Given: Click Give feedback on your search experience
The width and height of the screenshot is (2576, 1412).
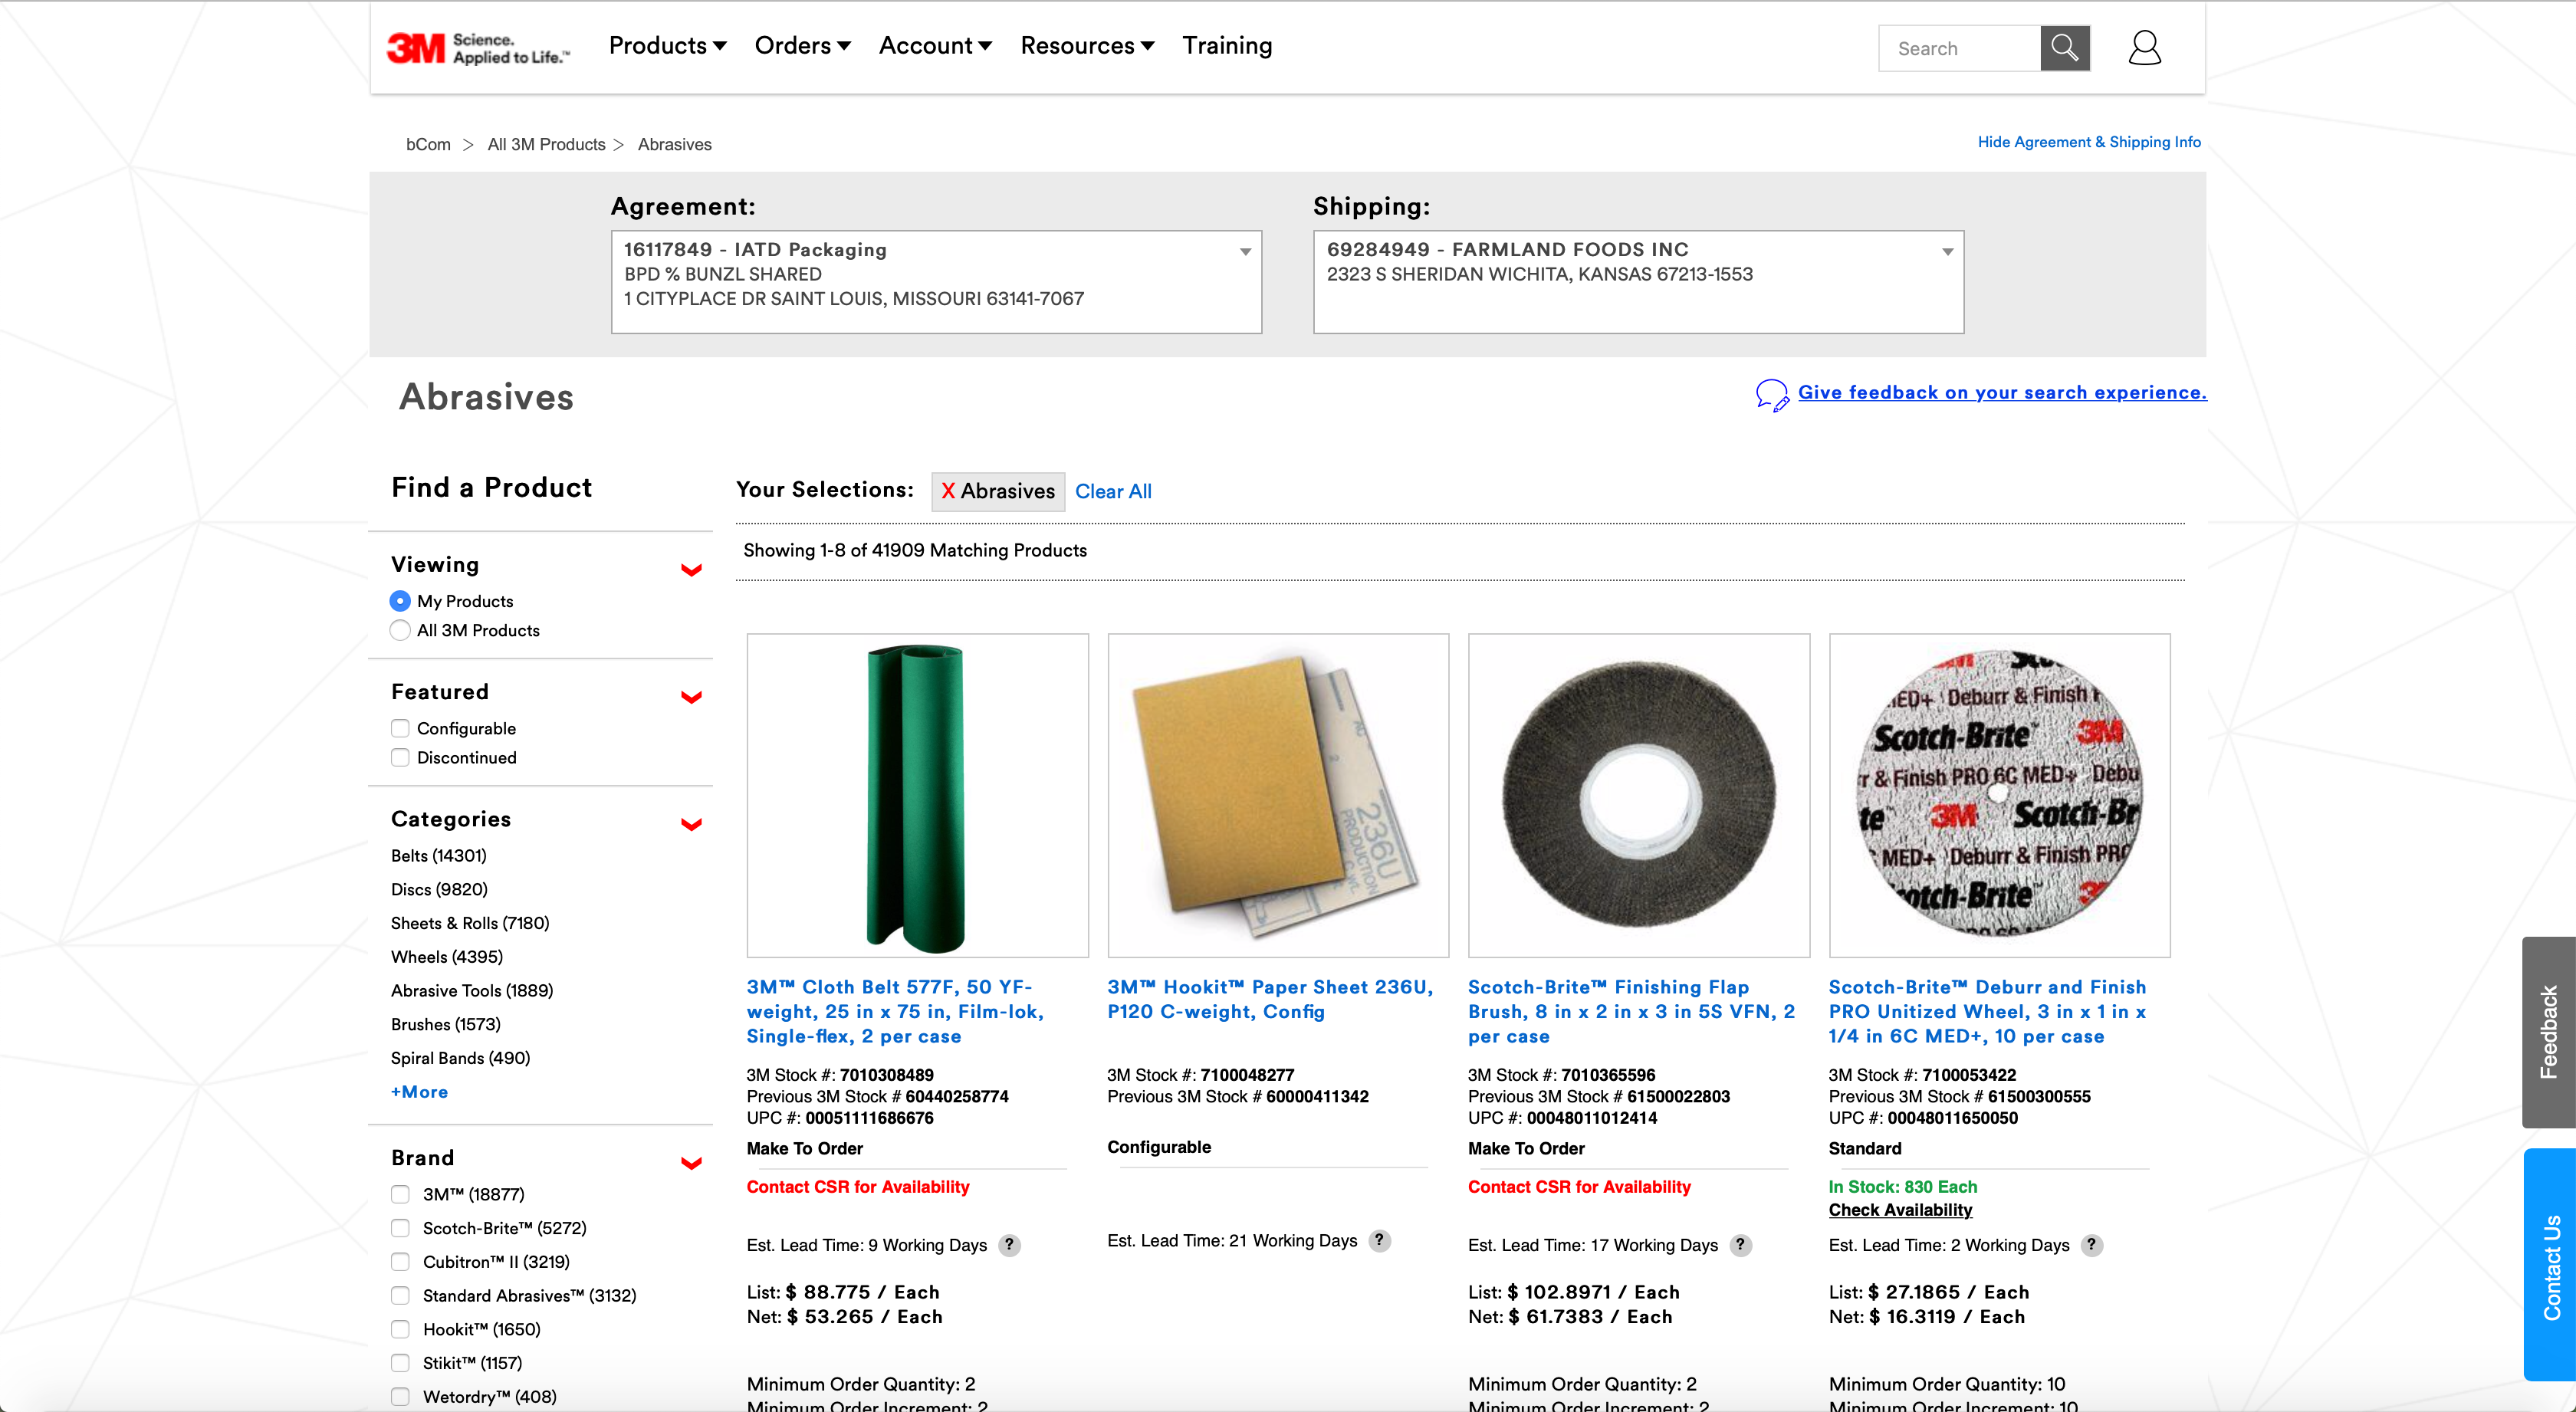Looking at the screenshot, I should click(2002, 392).
